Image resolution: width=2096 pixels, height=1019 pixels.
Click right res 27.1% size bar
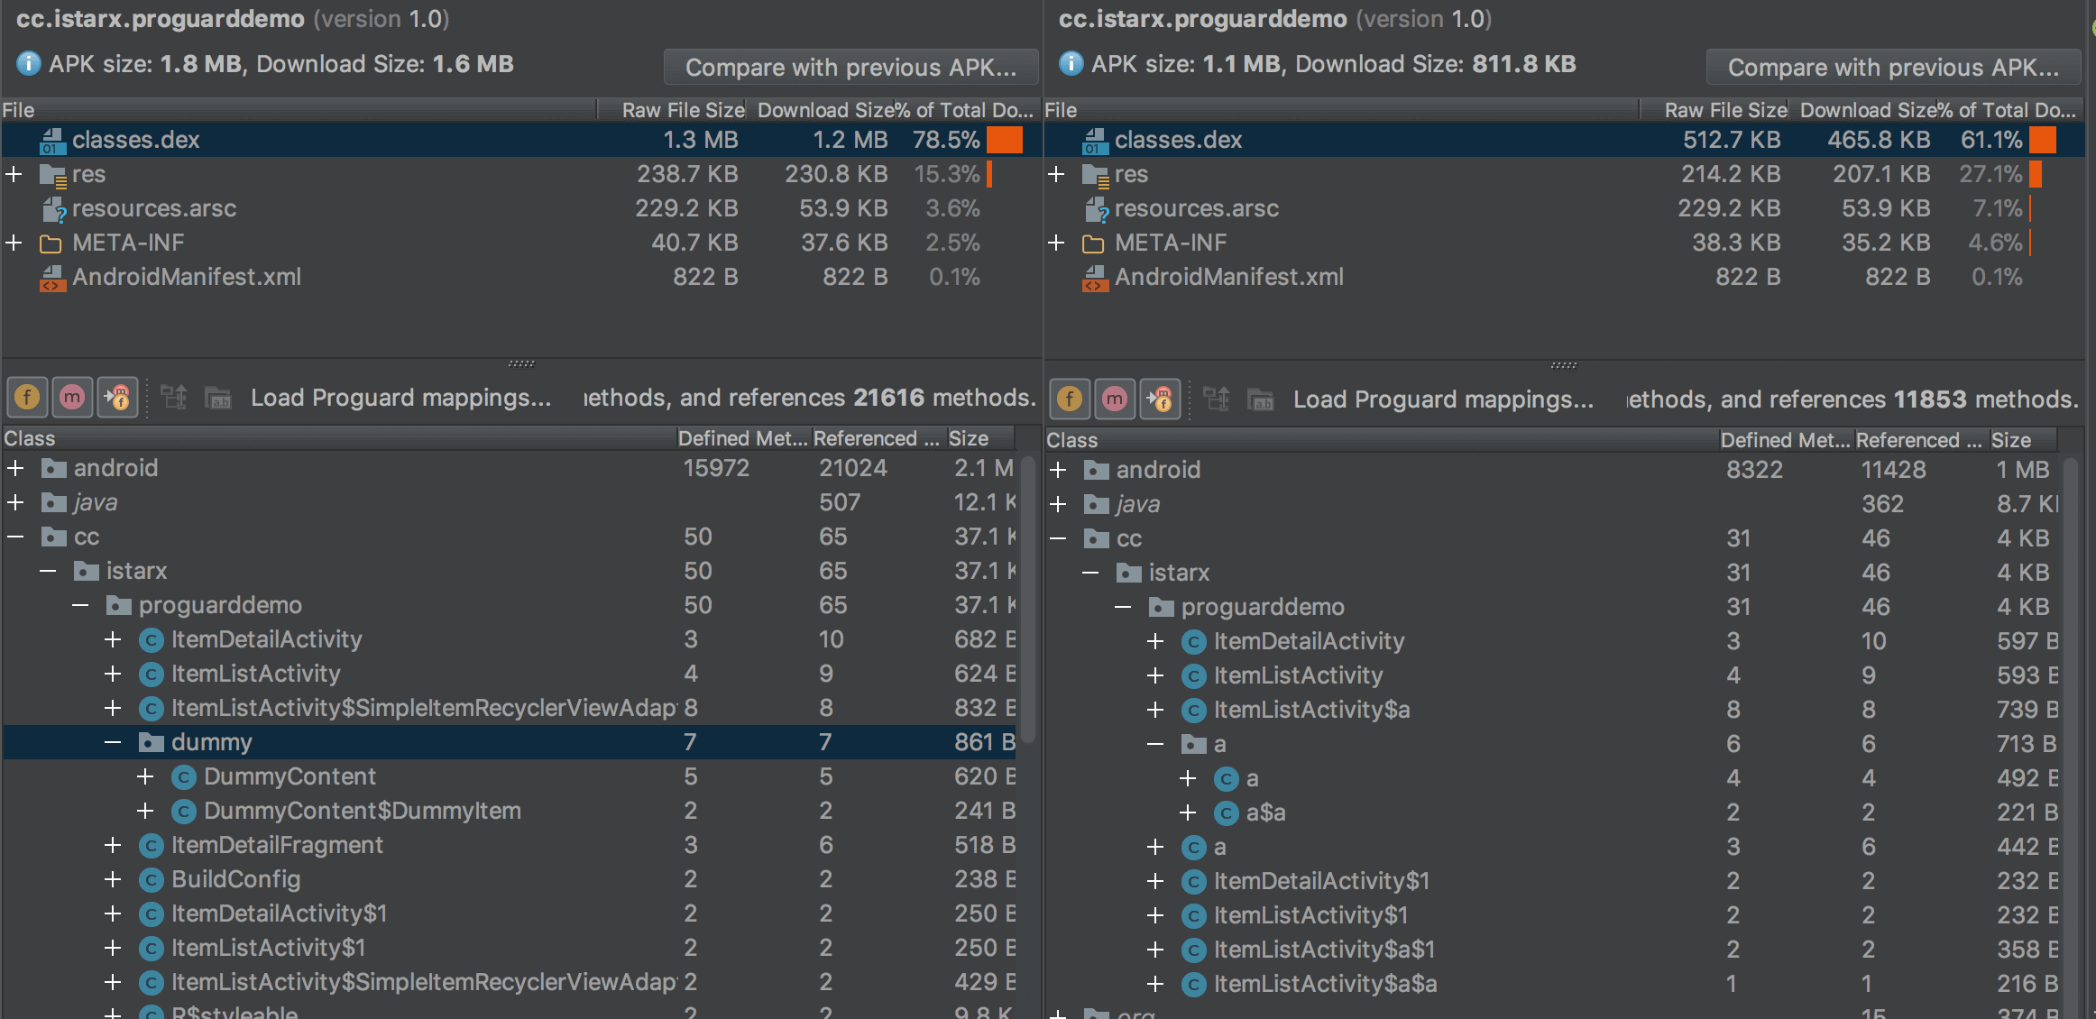tap(2036, 174)
